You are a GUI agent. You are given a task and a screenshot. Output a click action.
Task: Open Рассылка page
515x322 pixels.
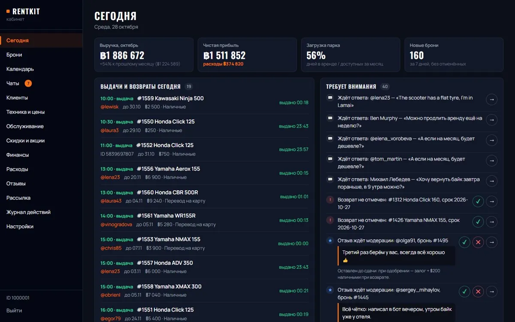tap(41, 198)
